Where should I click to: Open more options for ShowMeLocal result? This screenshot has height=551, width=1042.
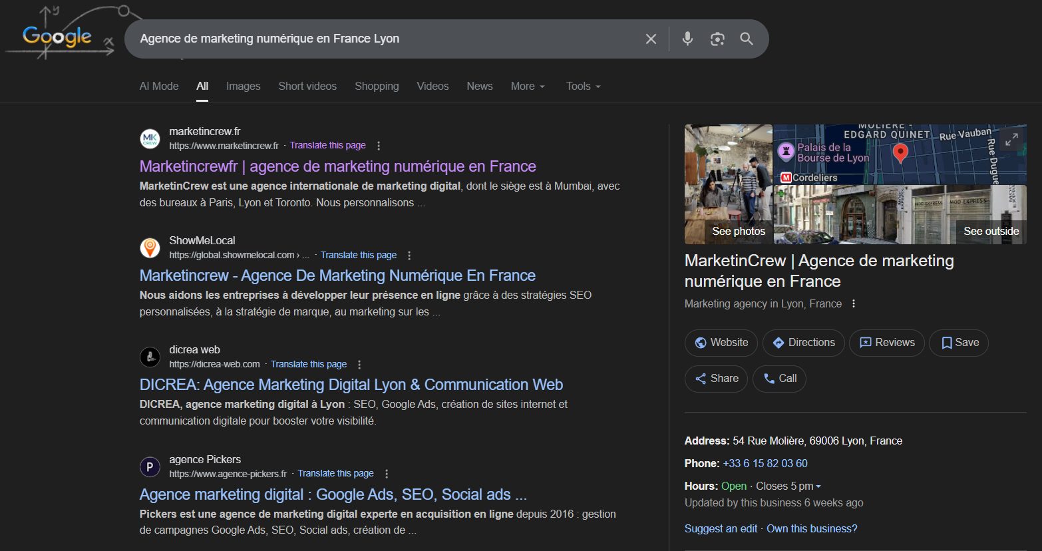pyautogui.click(x=409, y=256)
